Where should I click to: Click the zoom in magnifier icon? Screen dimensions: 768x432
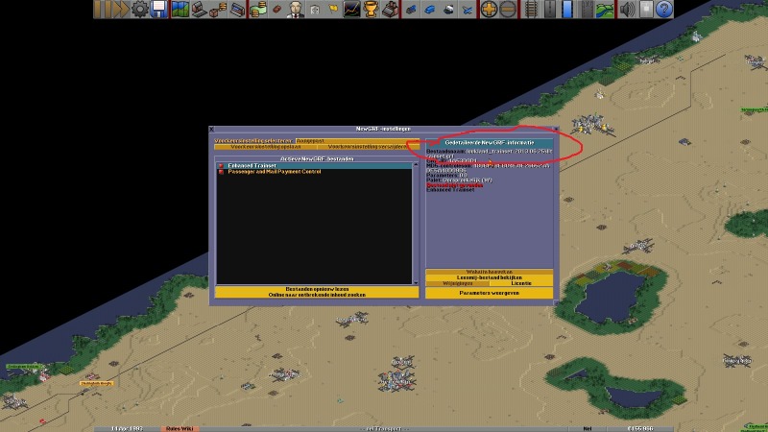[x=489, y=10]
